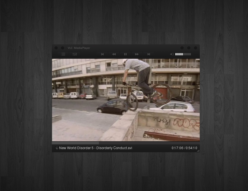The width and height of the screenshot is (248, 191).
Task: Seek on the video progress bar
Action: (x=126, y=143)
